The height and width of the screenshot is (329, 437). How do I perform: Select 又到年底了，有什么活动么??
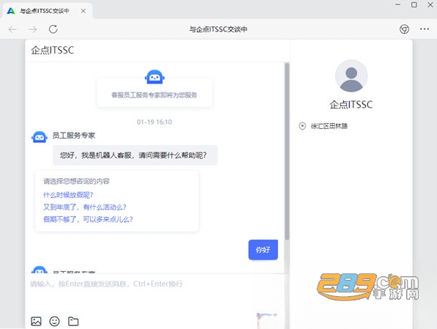coord(85,207)
